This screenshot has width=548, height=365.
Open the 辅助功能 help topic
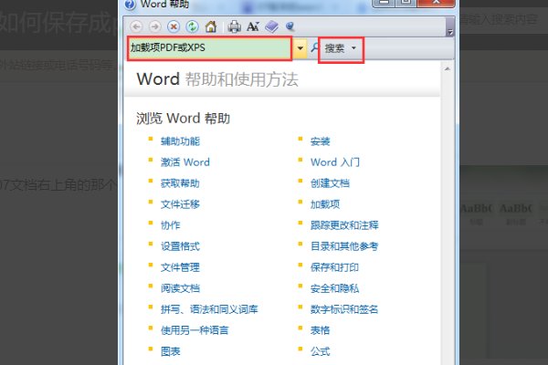tap(180, 141)
